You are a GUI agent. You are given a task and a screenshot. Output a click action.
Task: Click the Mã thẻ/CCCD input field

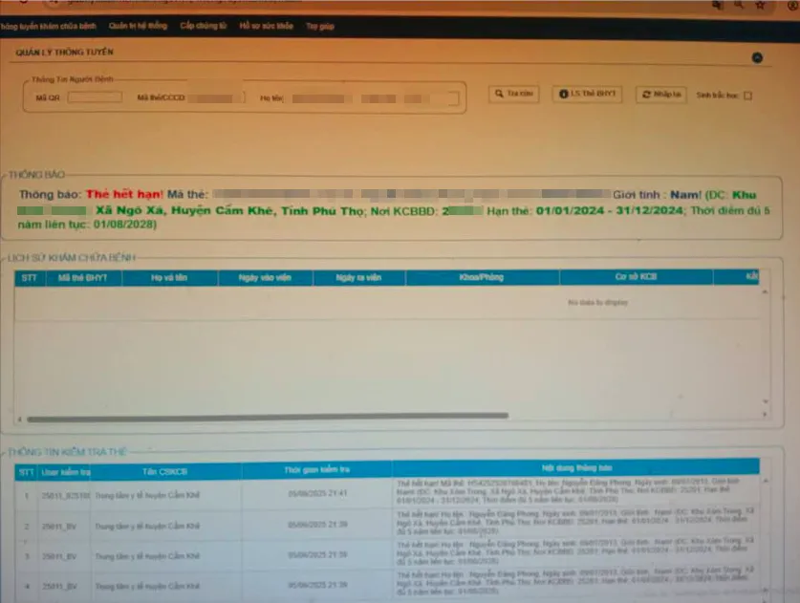[216, 97]
